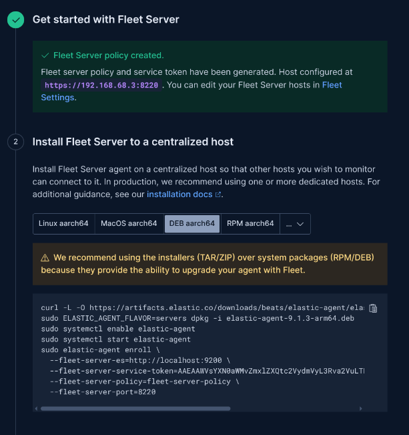This screenshot has height=435, width=409.
Task: Click the checkmark beside Fleet Server policy created
Action: [x=45, y=55]
